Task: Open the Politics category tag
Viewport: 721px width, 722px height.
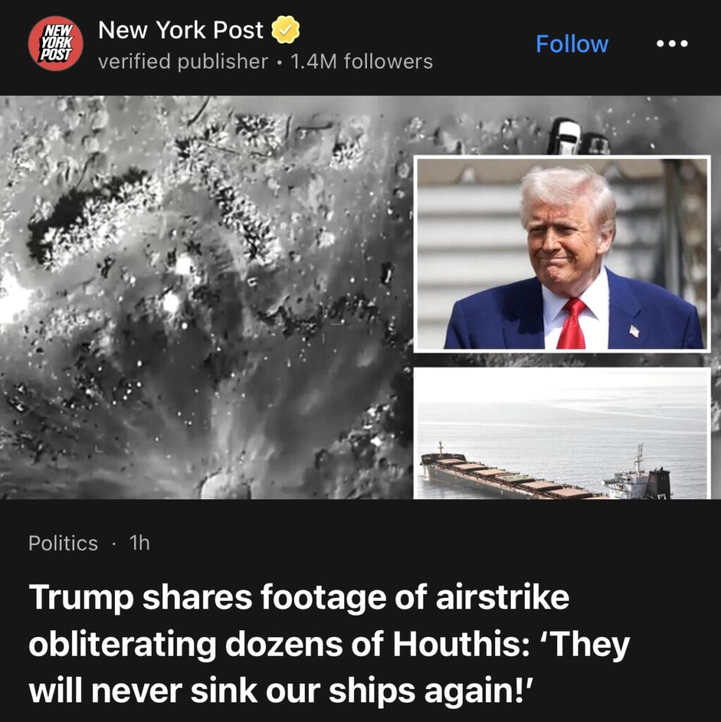Action: click(63, 544)
